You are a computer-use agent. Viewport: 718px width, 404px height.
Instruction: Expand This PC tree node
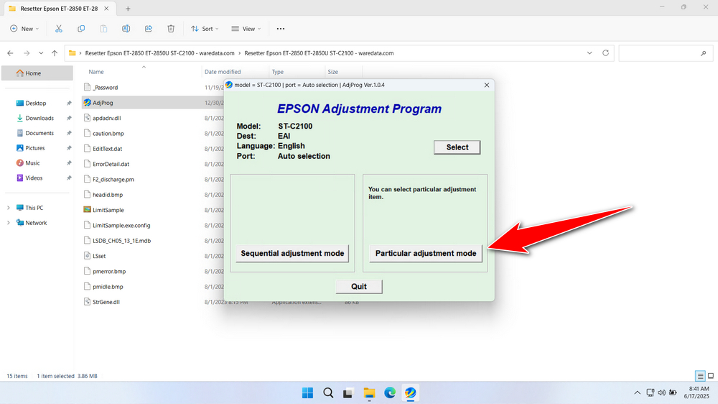click(8, 208)
